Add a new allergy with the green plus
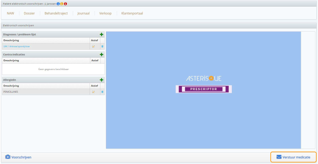This screenshot has height=164, width=318. click(x=102, y=80)
